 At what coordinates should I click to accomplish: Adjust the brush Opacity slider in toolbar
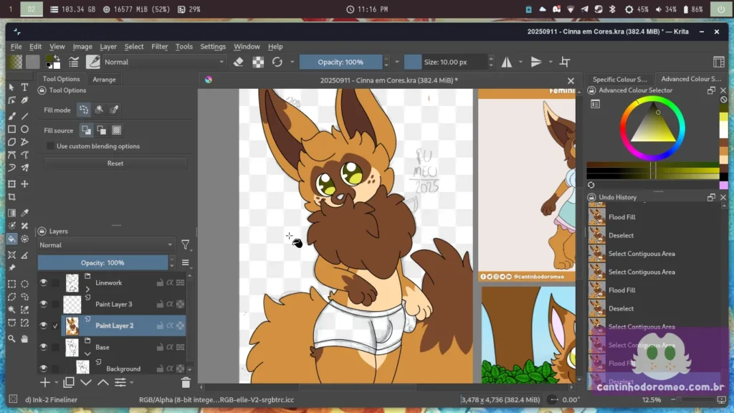point(340,62)
